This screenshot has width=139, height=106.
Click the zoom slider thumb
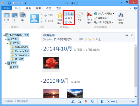[x=115, y=101]
